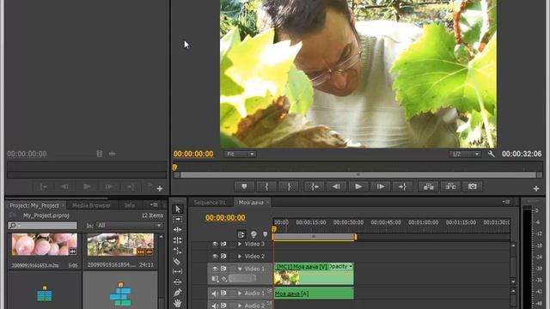Image resolution: width=550 pixels, height=309 pixels.
Task: Click Drag Video Only filmstrip icon
Action: click(x=100, y=154)
